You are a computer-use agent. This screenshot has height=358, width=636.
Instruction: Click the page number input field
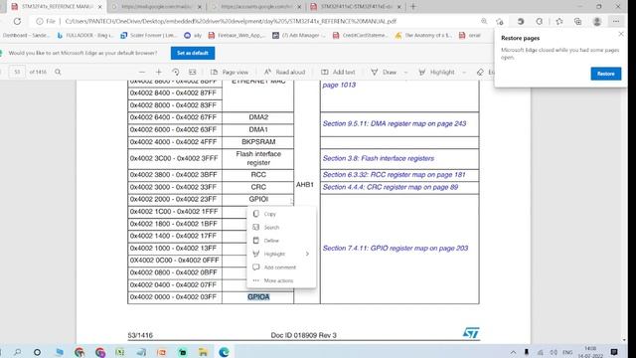[17, 72]
